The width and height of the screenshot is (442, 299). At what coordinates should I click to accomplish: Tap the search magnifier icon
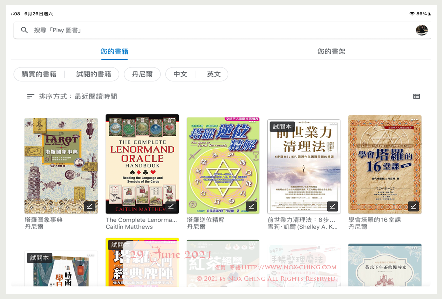click(x=24, y=30)
